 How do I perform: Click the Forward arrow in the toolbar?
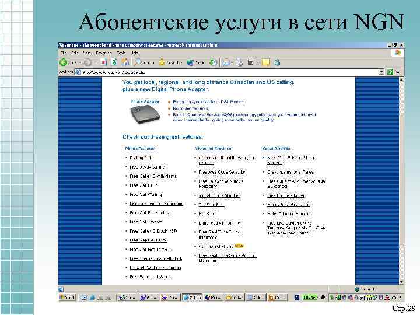point(87,62)
